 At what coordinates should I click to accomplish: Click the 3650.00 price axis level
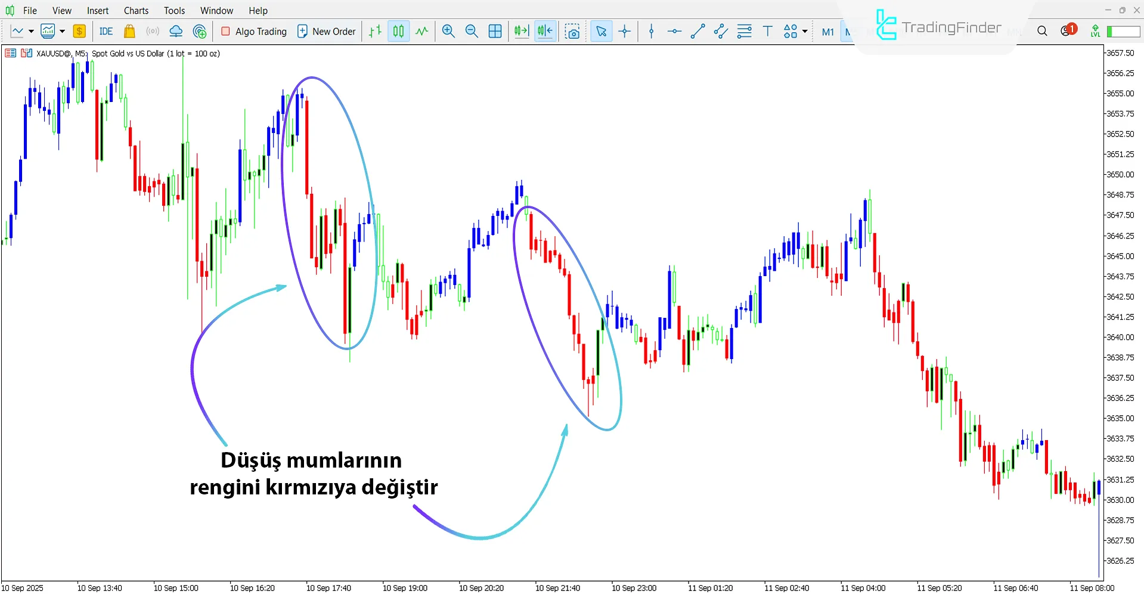pyautogui.click(x=1120, y=175)
